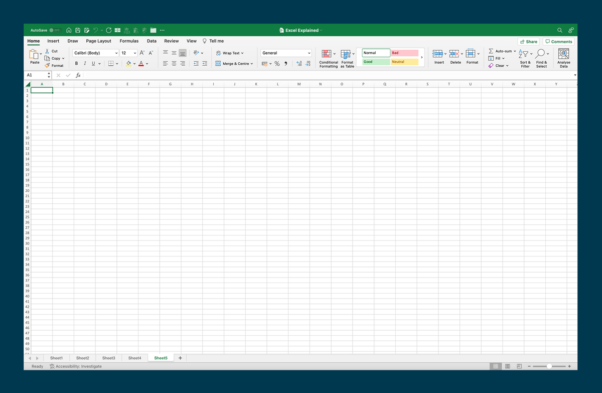Image resolution: width=602 pixels, height=393 pixels.
Task: Click the Save icon in title bar
Action: [78, 30]
